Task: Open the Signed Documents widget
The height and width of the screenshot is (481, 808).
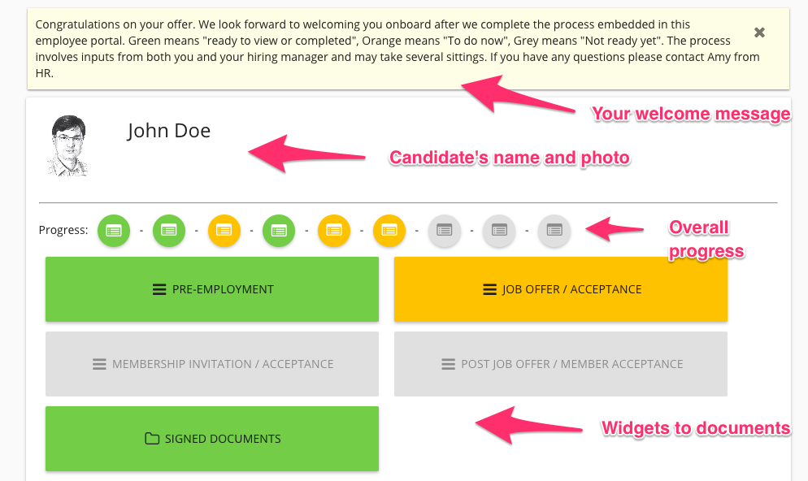Action: pos(212,438)
